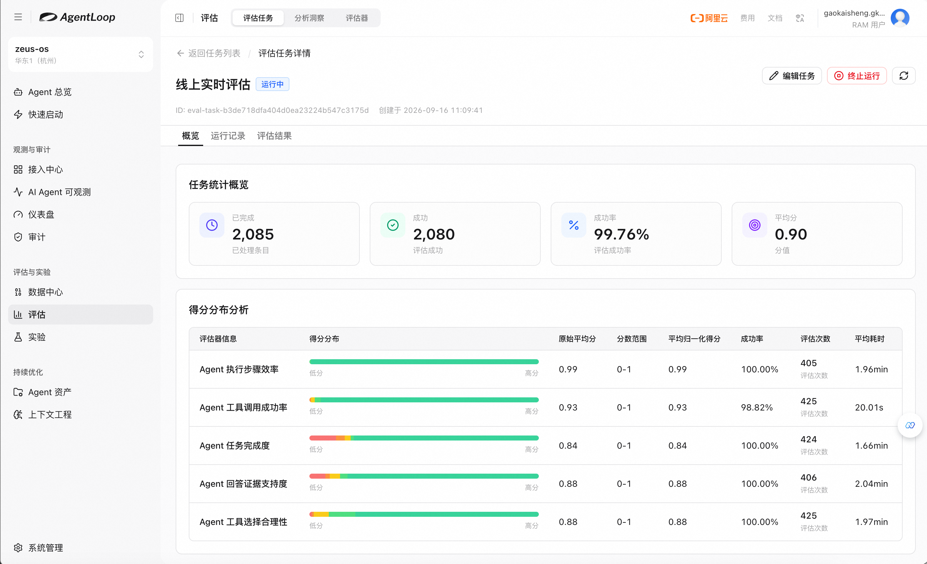Expand the zeus-os workspace selector
927x564 pixels.
(81, 54)
